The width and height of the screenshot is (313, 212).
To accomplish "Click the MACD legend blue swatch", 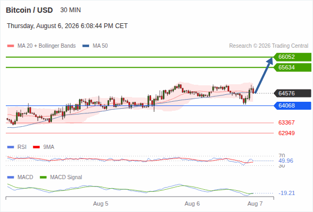I will (11, 178).
